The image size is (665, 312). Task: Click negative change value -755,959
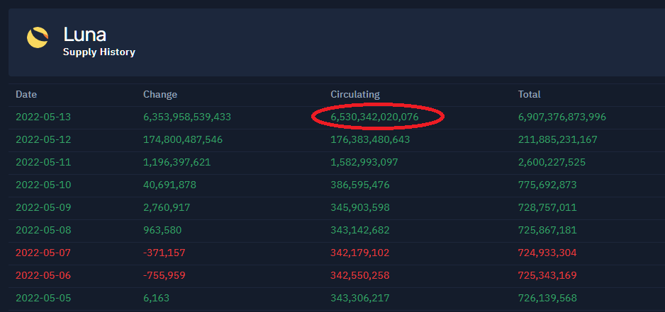pyautogui.click(x=164, y=276)
